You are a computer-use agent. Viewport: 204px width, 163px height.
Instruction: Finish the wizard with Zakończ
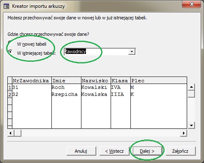click(x=181, y=151)
